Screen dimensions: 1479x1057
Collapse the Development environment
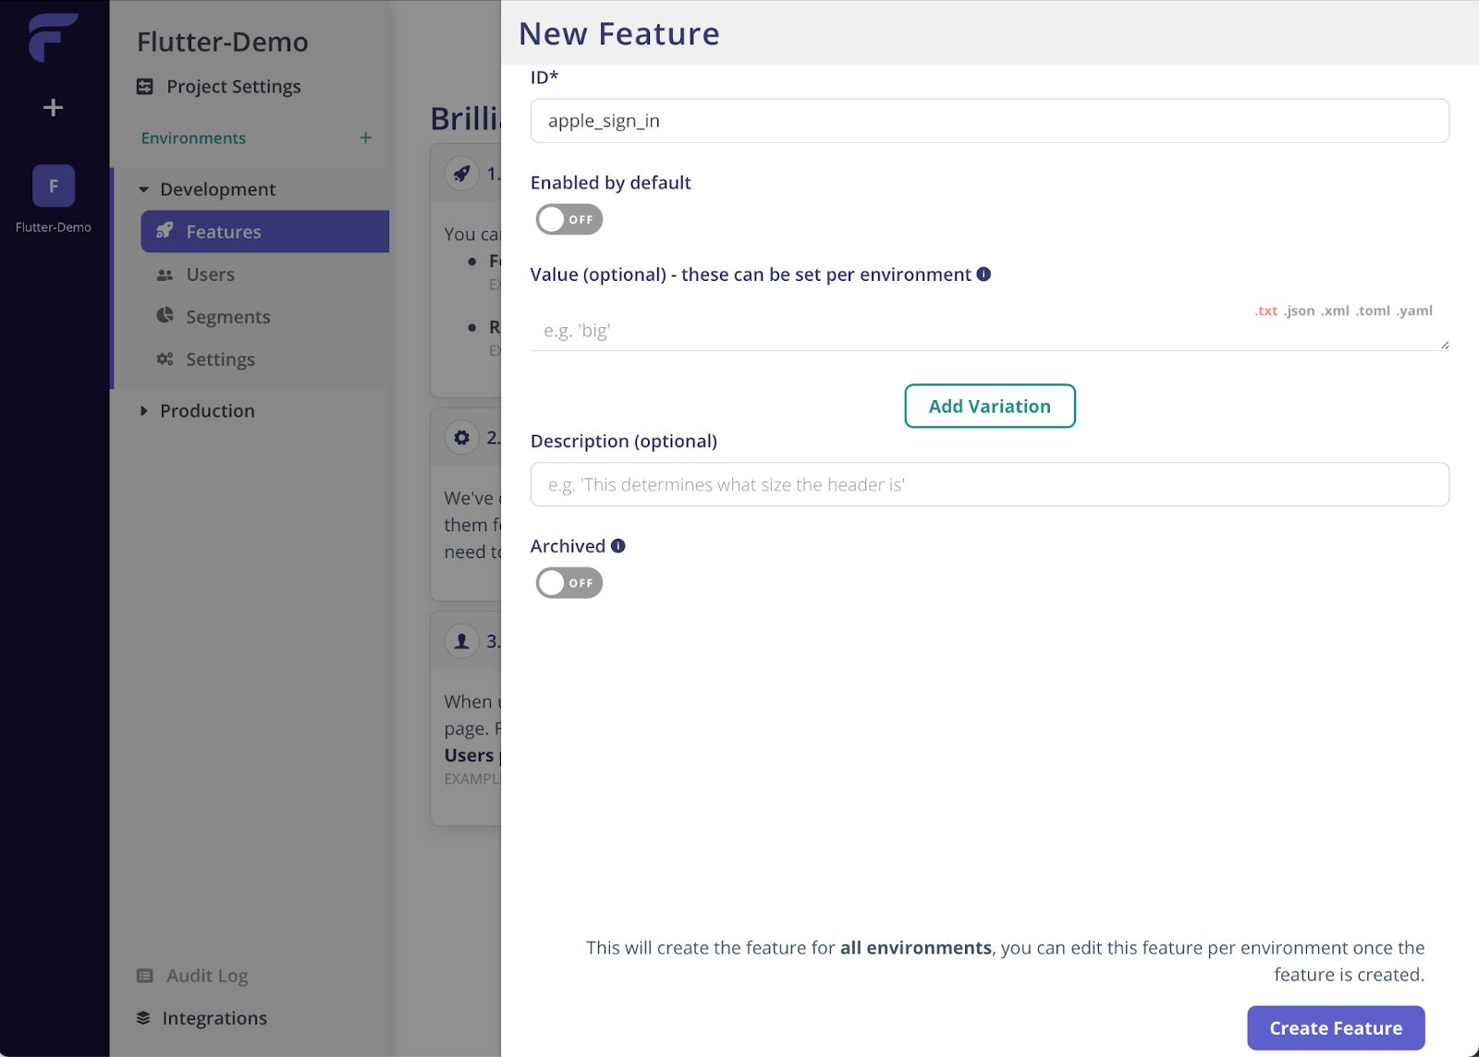click(144, 189)
